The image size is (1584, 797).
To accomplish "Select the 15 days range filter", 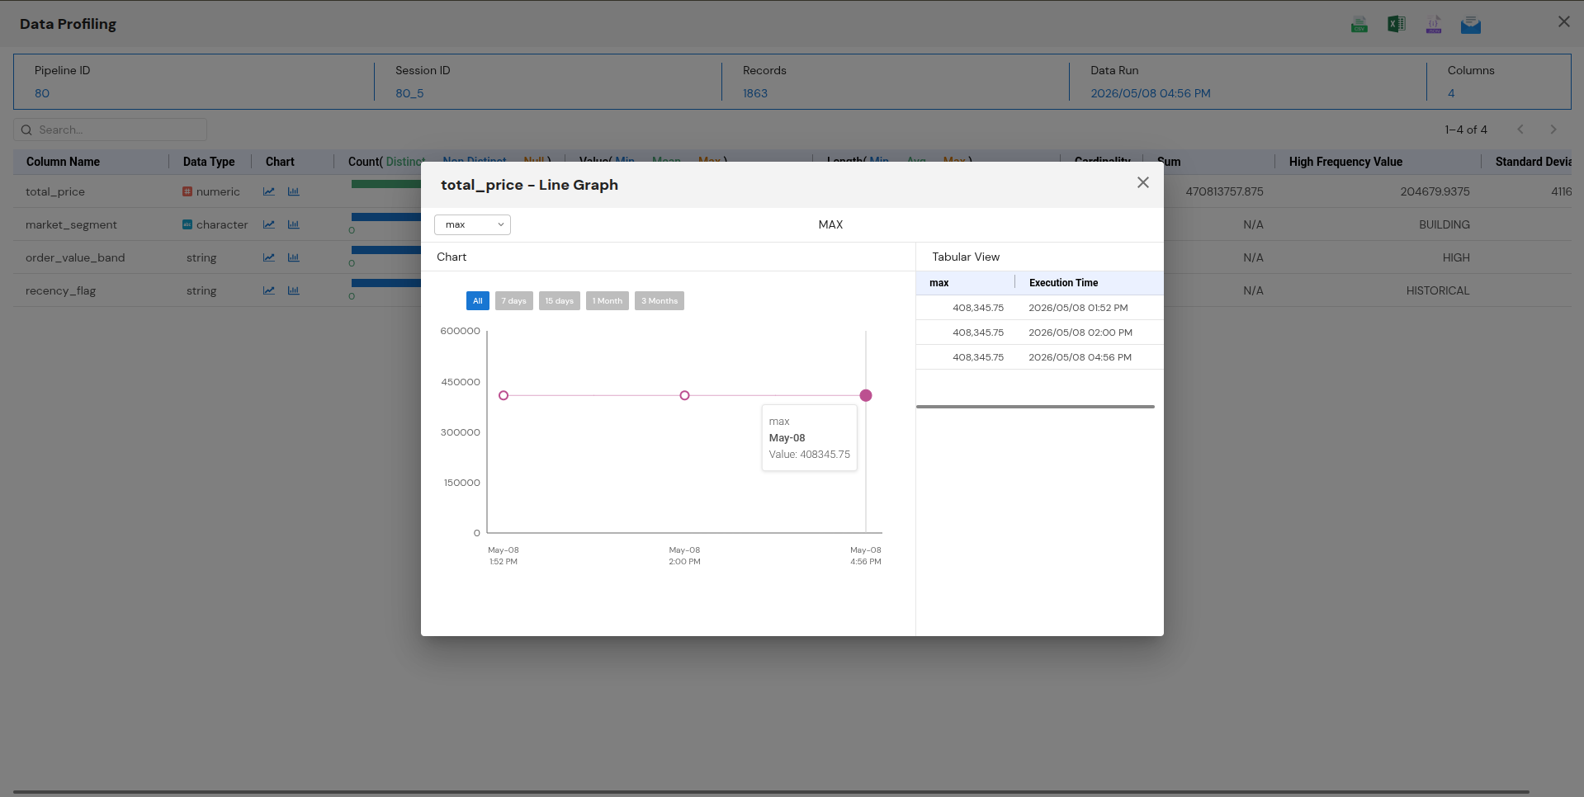I will click(x=559, y=301).
